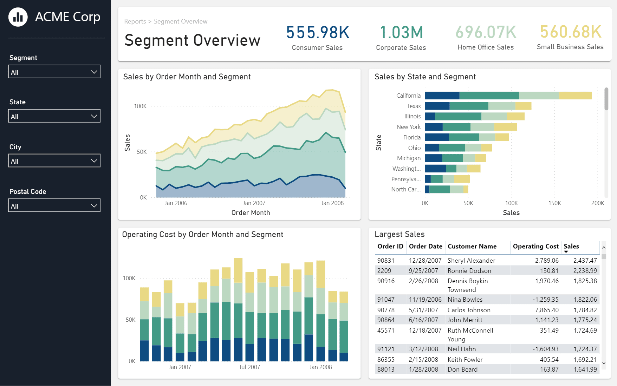Click the Customer Name column header
The width and height of the screenshot is (617, 386).
(472, 247)
